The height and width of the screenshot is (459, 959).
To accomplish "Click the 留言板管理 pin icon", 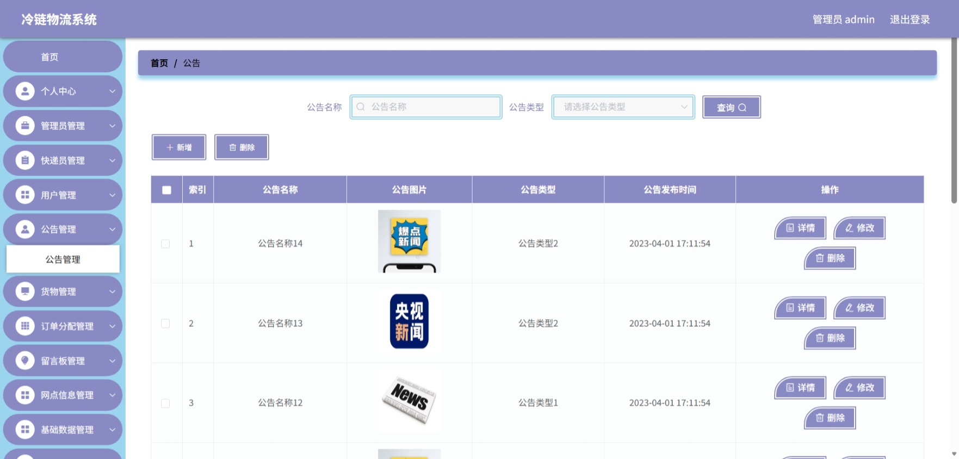I will [25, 361].
